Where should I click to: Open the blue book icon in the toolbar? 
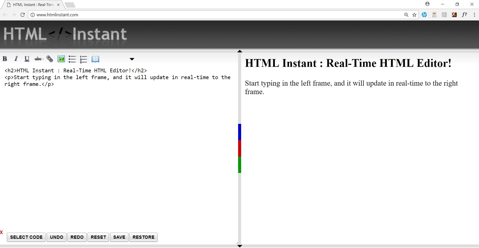pyautogui.click(x=95, y=59)
